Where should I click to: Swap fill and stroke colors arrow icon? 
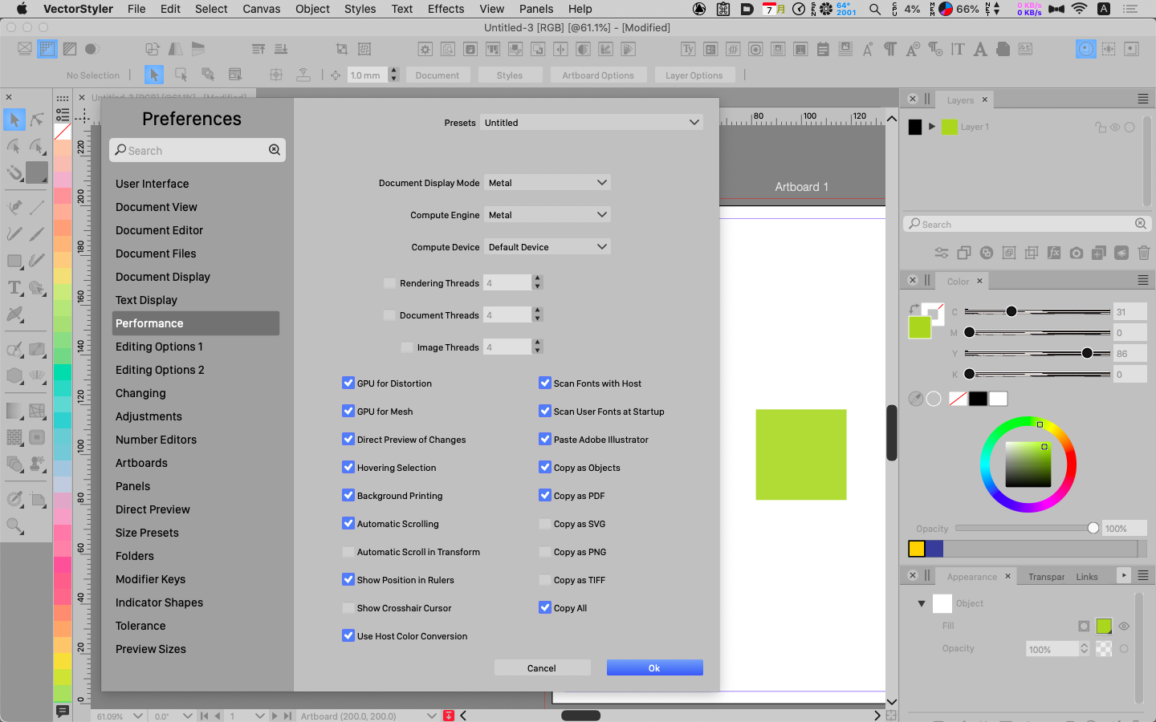coord(914,309)
